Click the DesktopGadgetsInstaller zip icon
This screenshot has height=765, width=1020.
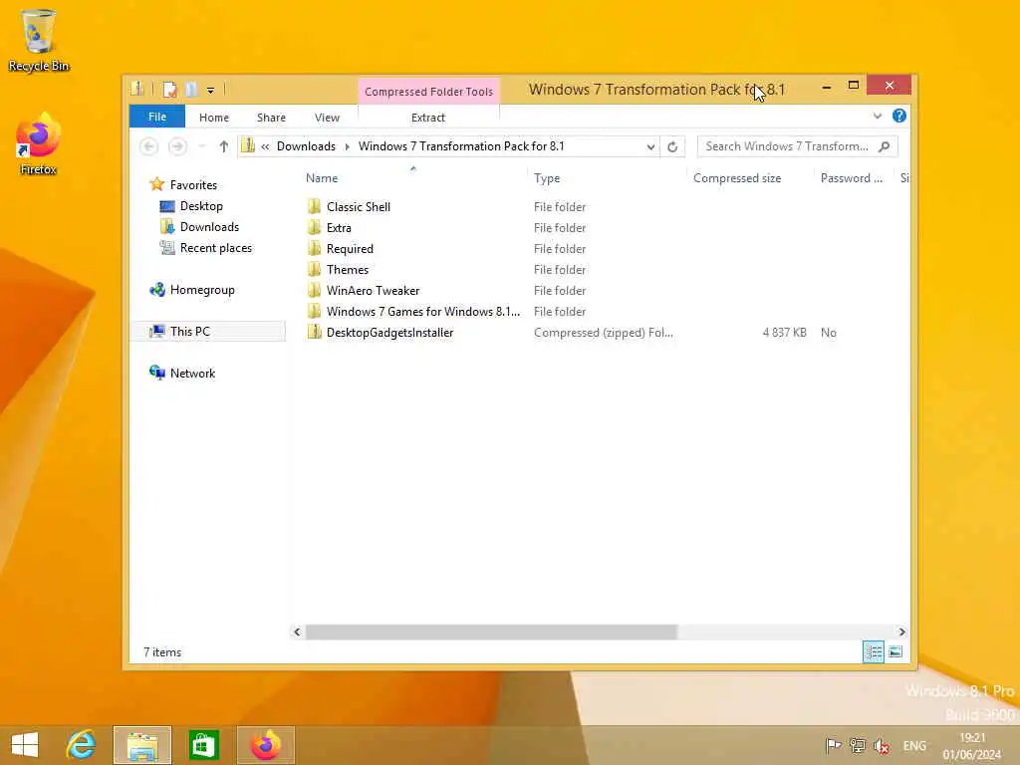pyautogui.click(x=314, y=333)
